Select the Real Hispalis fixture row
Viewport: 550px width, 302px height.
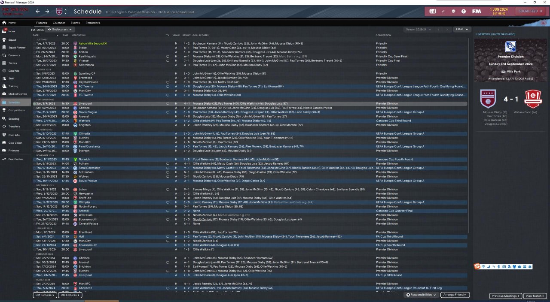point(250,56)
